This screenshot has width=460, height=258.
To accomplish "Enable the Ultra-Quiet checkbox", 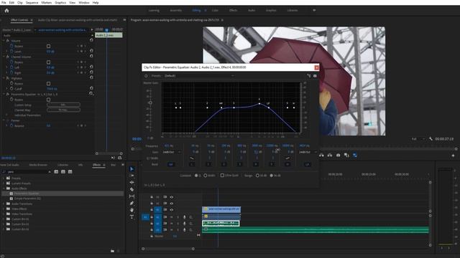I will pyautogui.click(x=222, y=175).
